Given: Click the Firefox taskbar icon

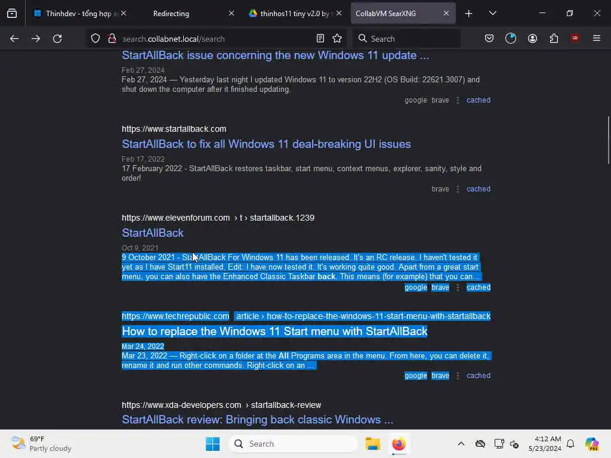Looking at the screenshot, I should pyautogui.click(x=399, y=444).
